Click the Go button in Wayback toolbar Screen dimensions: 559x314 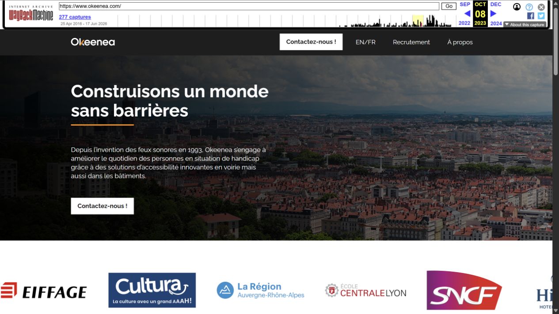click(449, 6)
